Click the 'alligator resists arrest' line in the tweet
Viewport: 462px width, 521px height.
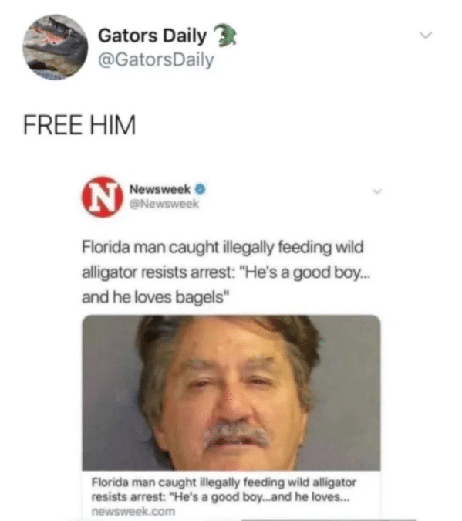click(x=226, y=272)
